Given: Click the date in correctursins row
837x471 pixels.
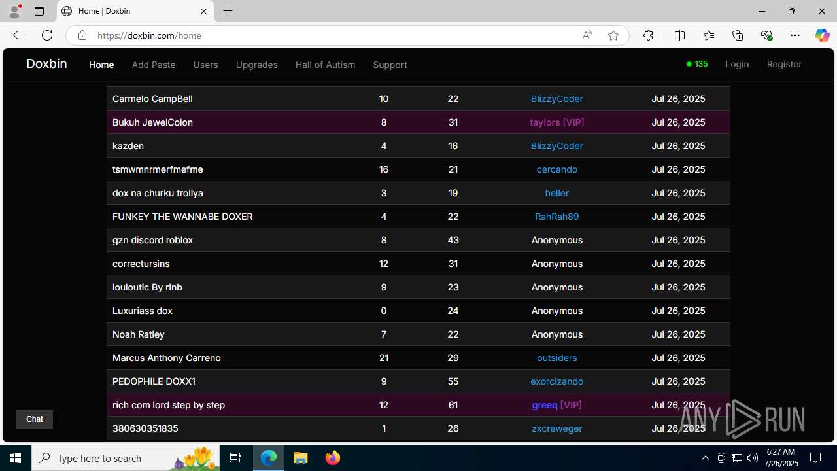Looking at the screenshot, I should (x=678, y=264).
